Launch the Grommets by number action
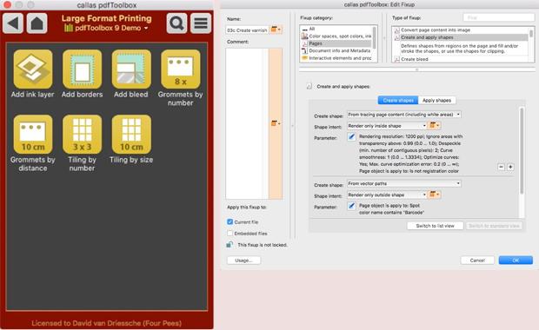Image resolution: width=539 pixels, height=330 pixels. click(180, 69)
